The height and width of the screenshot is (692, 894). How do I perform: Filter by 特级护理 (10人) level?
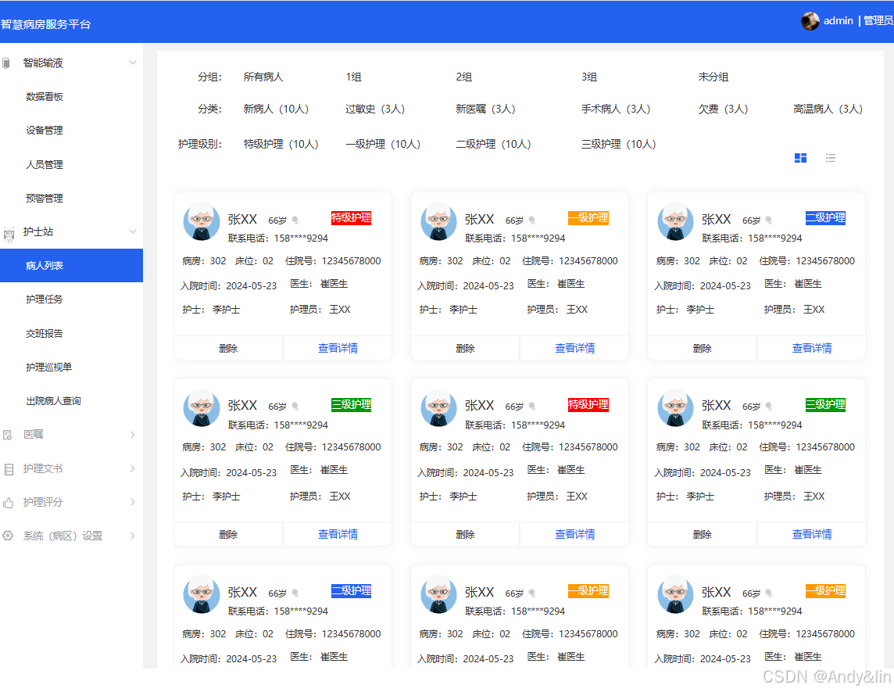(281, 145)
